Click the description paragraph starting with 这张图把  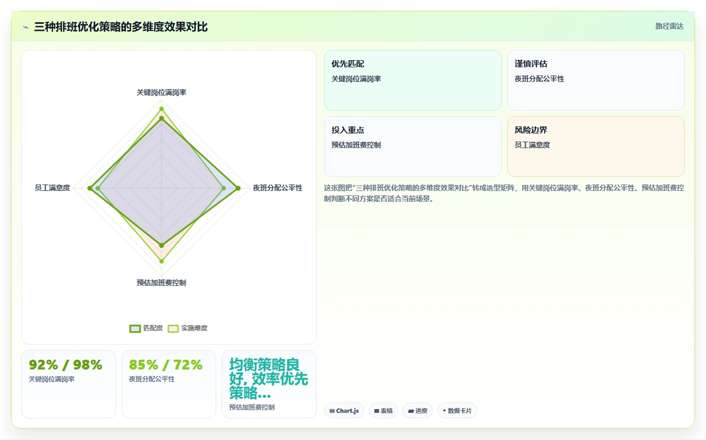pyautogui.click(x=504, y=193)
